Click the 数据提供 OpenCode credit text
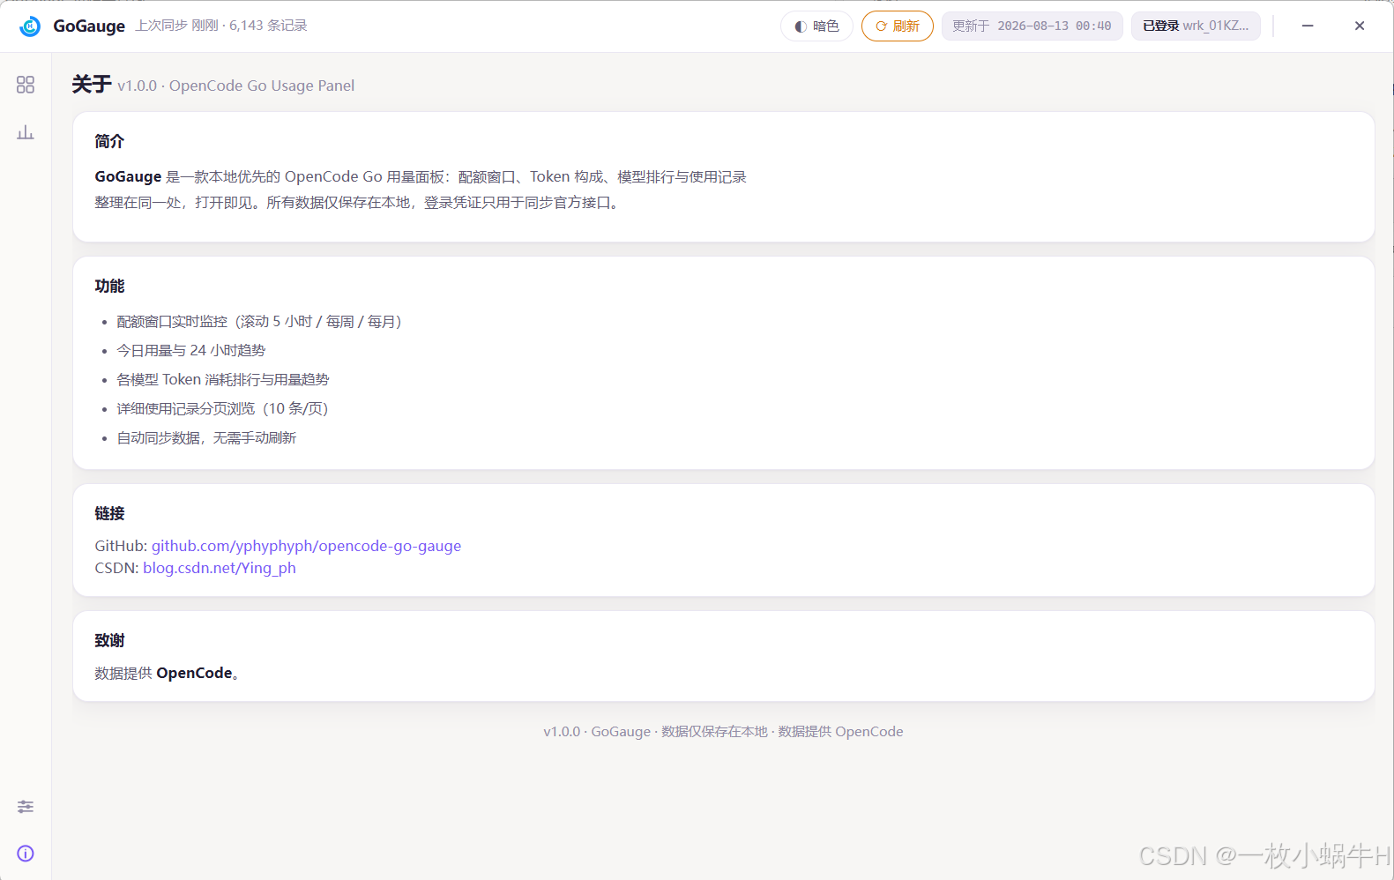The height and width of the screenshot is (880, 1394). click(167, 674)
